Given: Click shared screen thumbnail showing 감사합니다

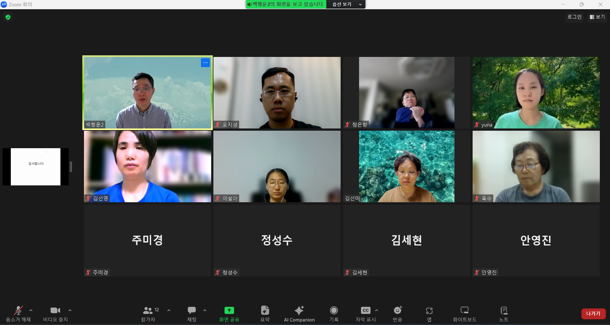Looking at the screenshot, I should click(x=36, y=167).
